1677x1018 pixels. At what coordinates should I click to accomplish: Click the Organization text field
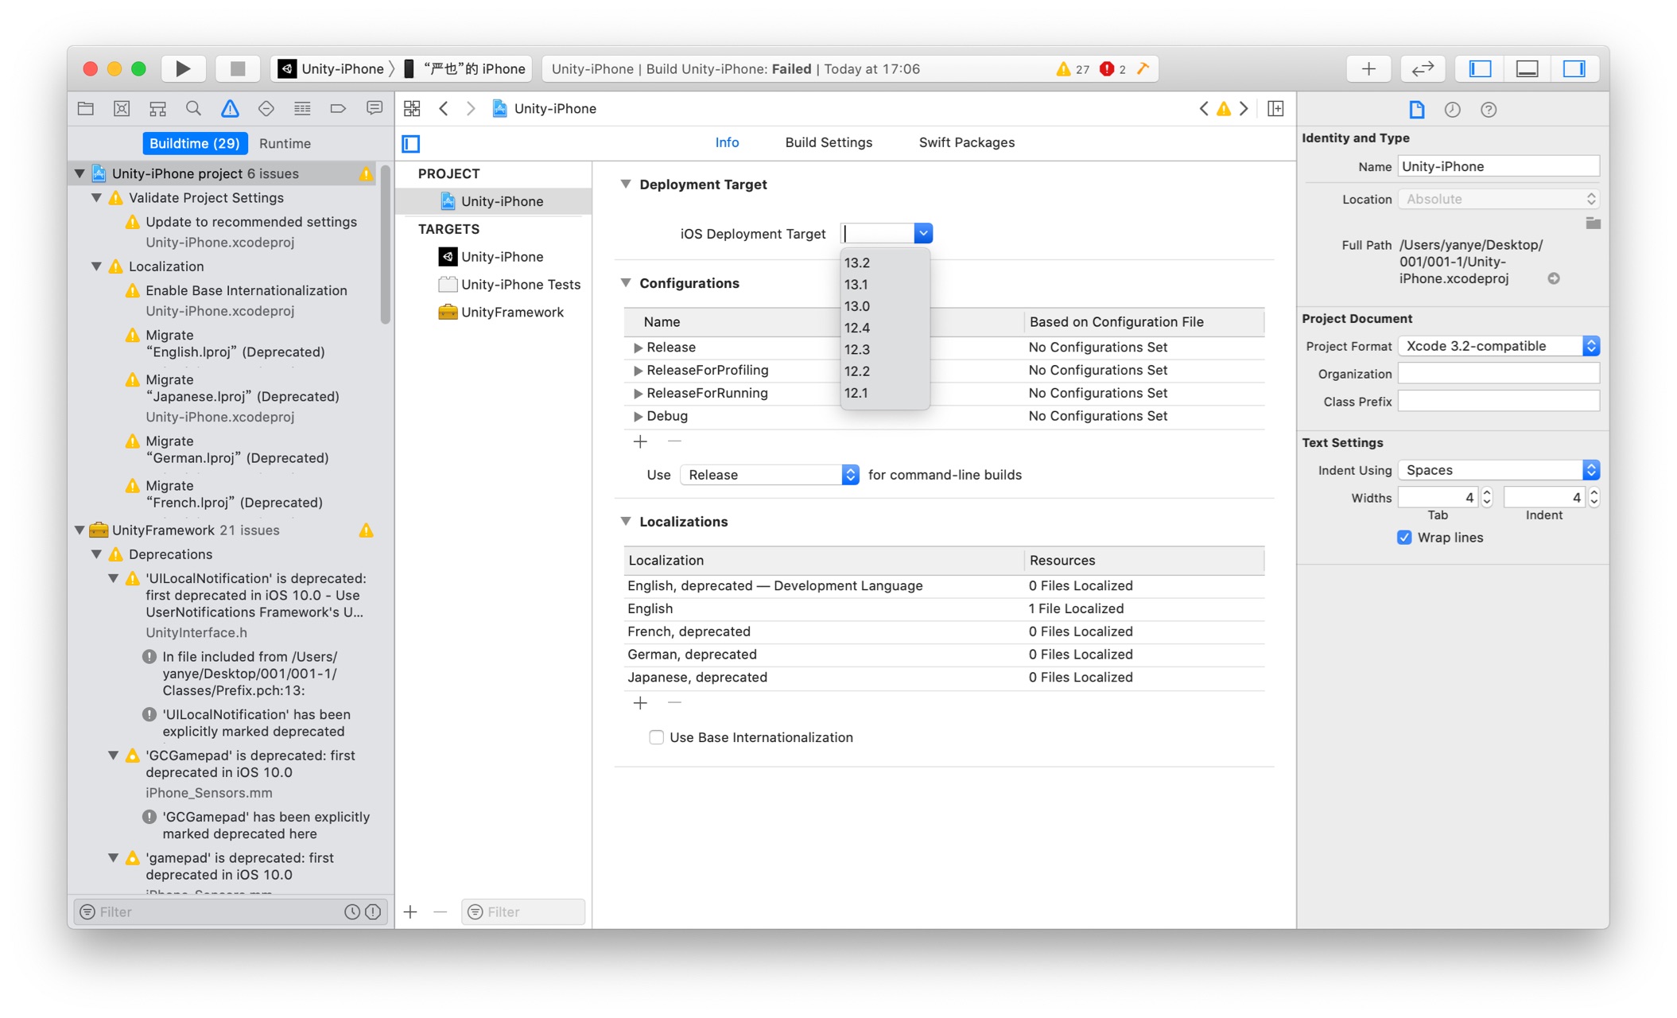1498,375
